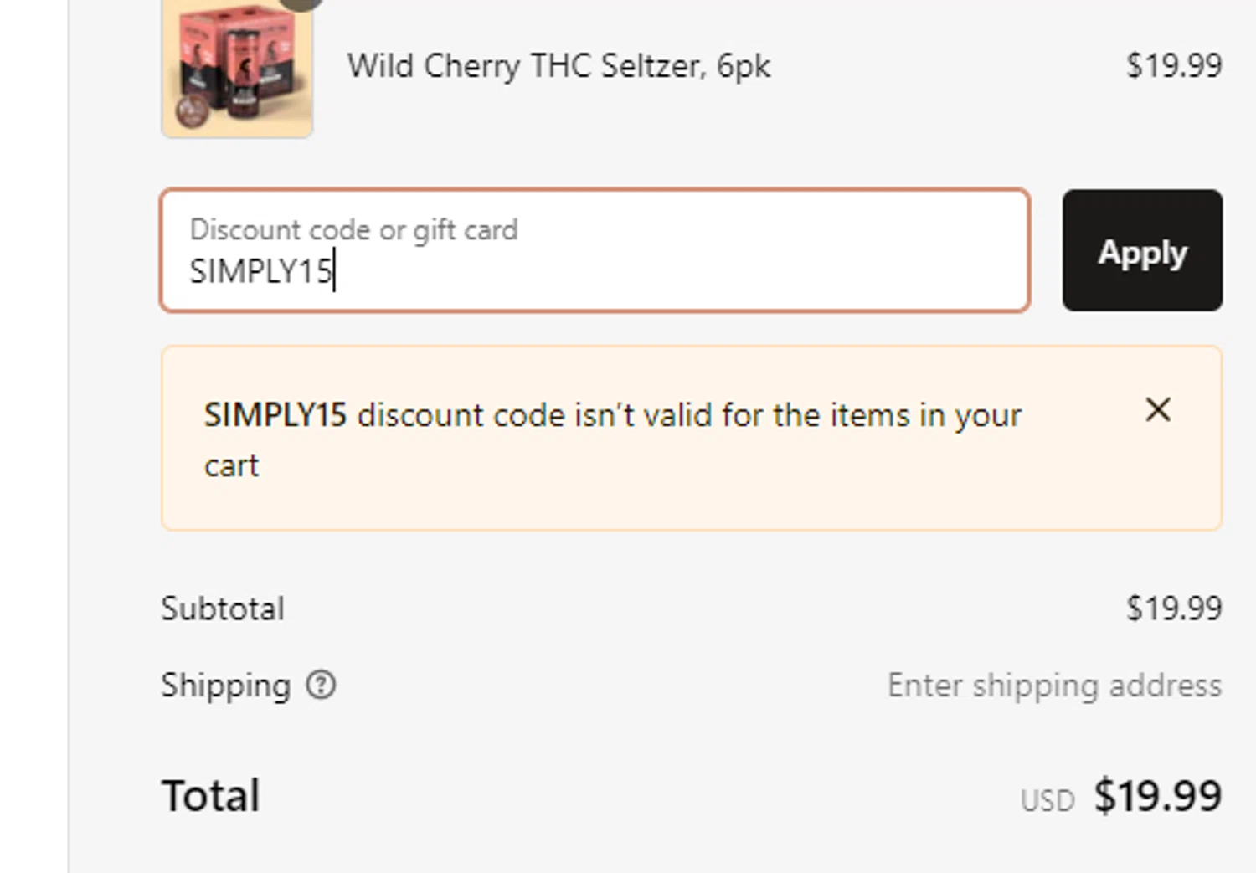Click the product line price $19.99
1256x873 pixels.
(1174, 65)
